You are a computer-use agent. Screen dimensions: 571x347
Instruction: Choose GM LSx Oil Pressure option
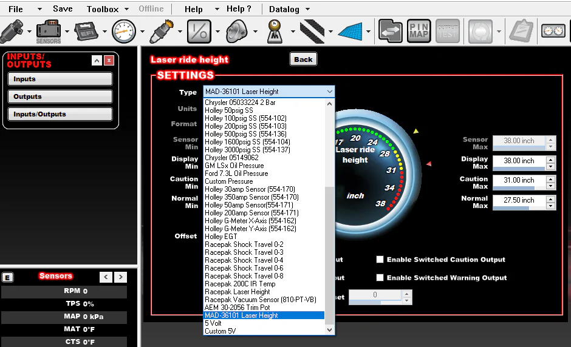pyautogui.click(x=234, y=166)
